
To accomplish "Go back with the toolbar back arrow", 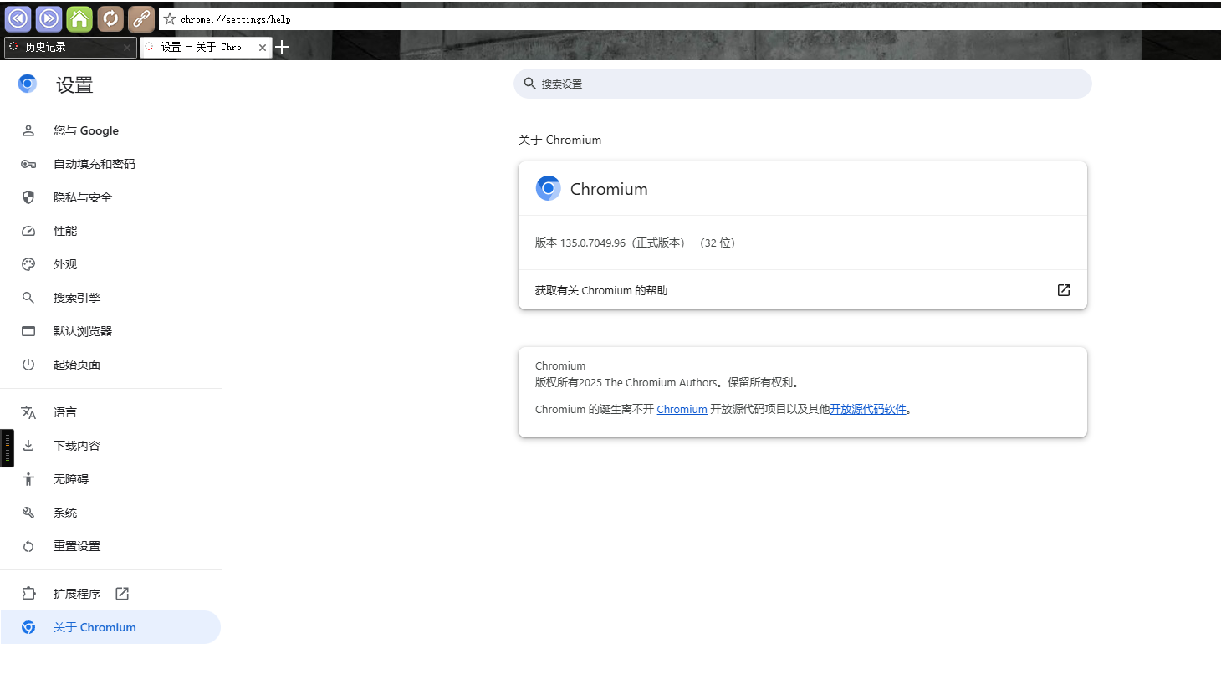I will tap(18, 18).
